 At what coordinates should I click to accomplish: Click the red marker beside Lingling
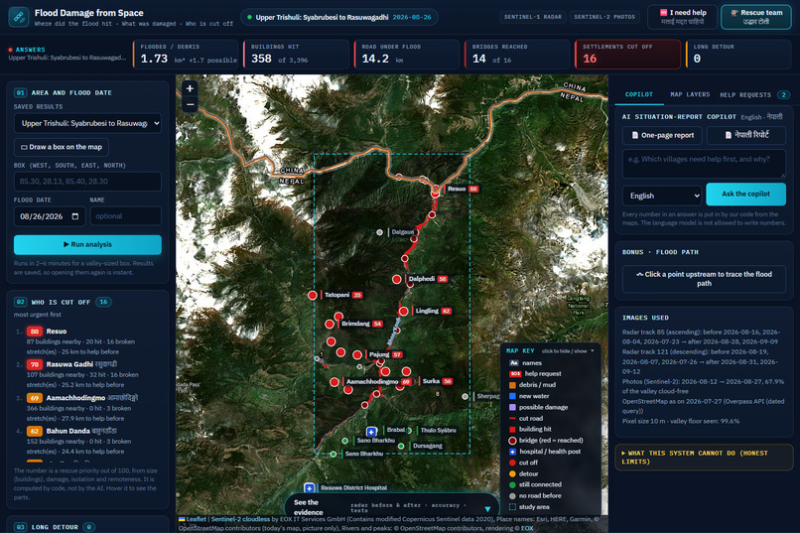[x=404, y=311]
